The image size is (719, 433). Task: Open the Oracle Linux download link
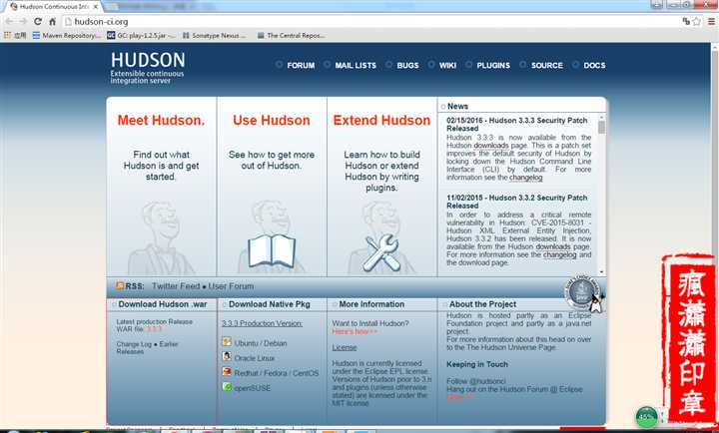(255, 358)
